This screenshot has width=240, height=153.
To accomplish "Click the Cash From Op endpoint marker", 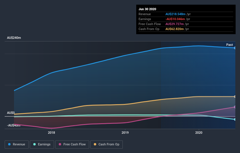I will (x=235, y=97).
